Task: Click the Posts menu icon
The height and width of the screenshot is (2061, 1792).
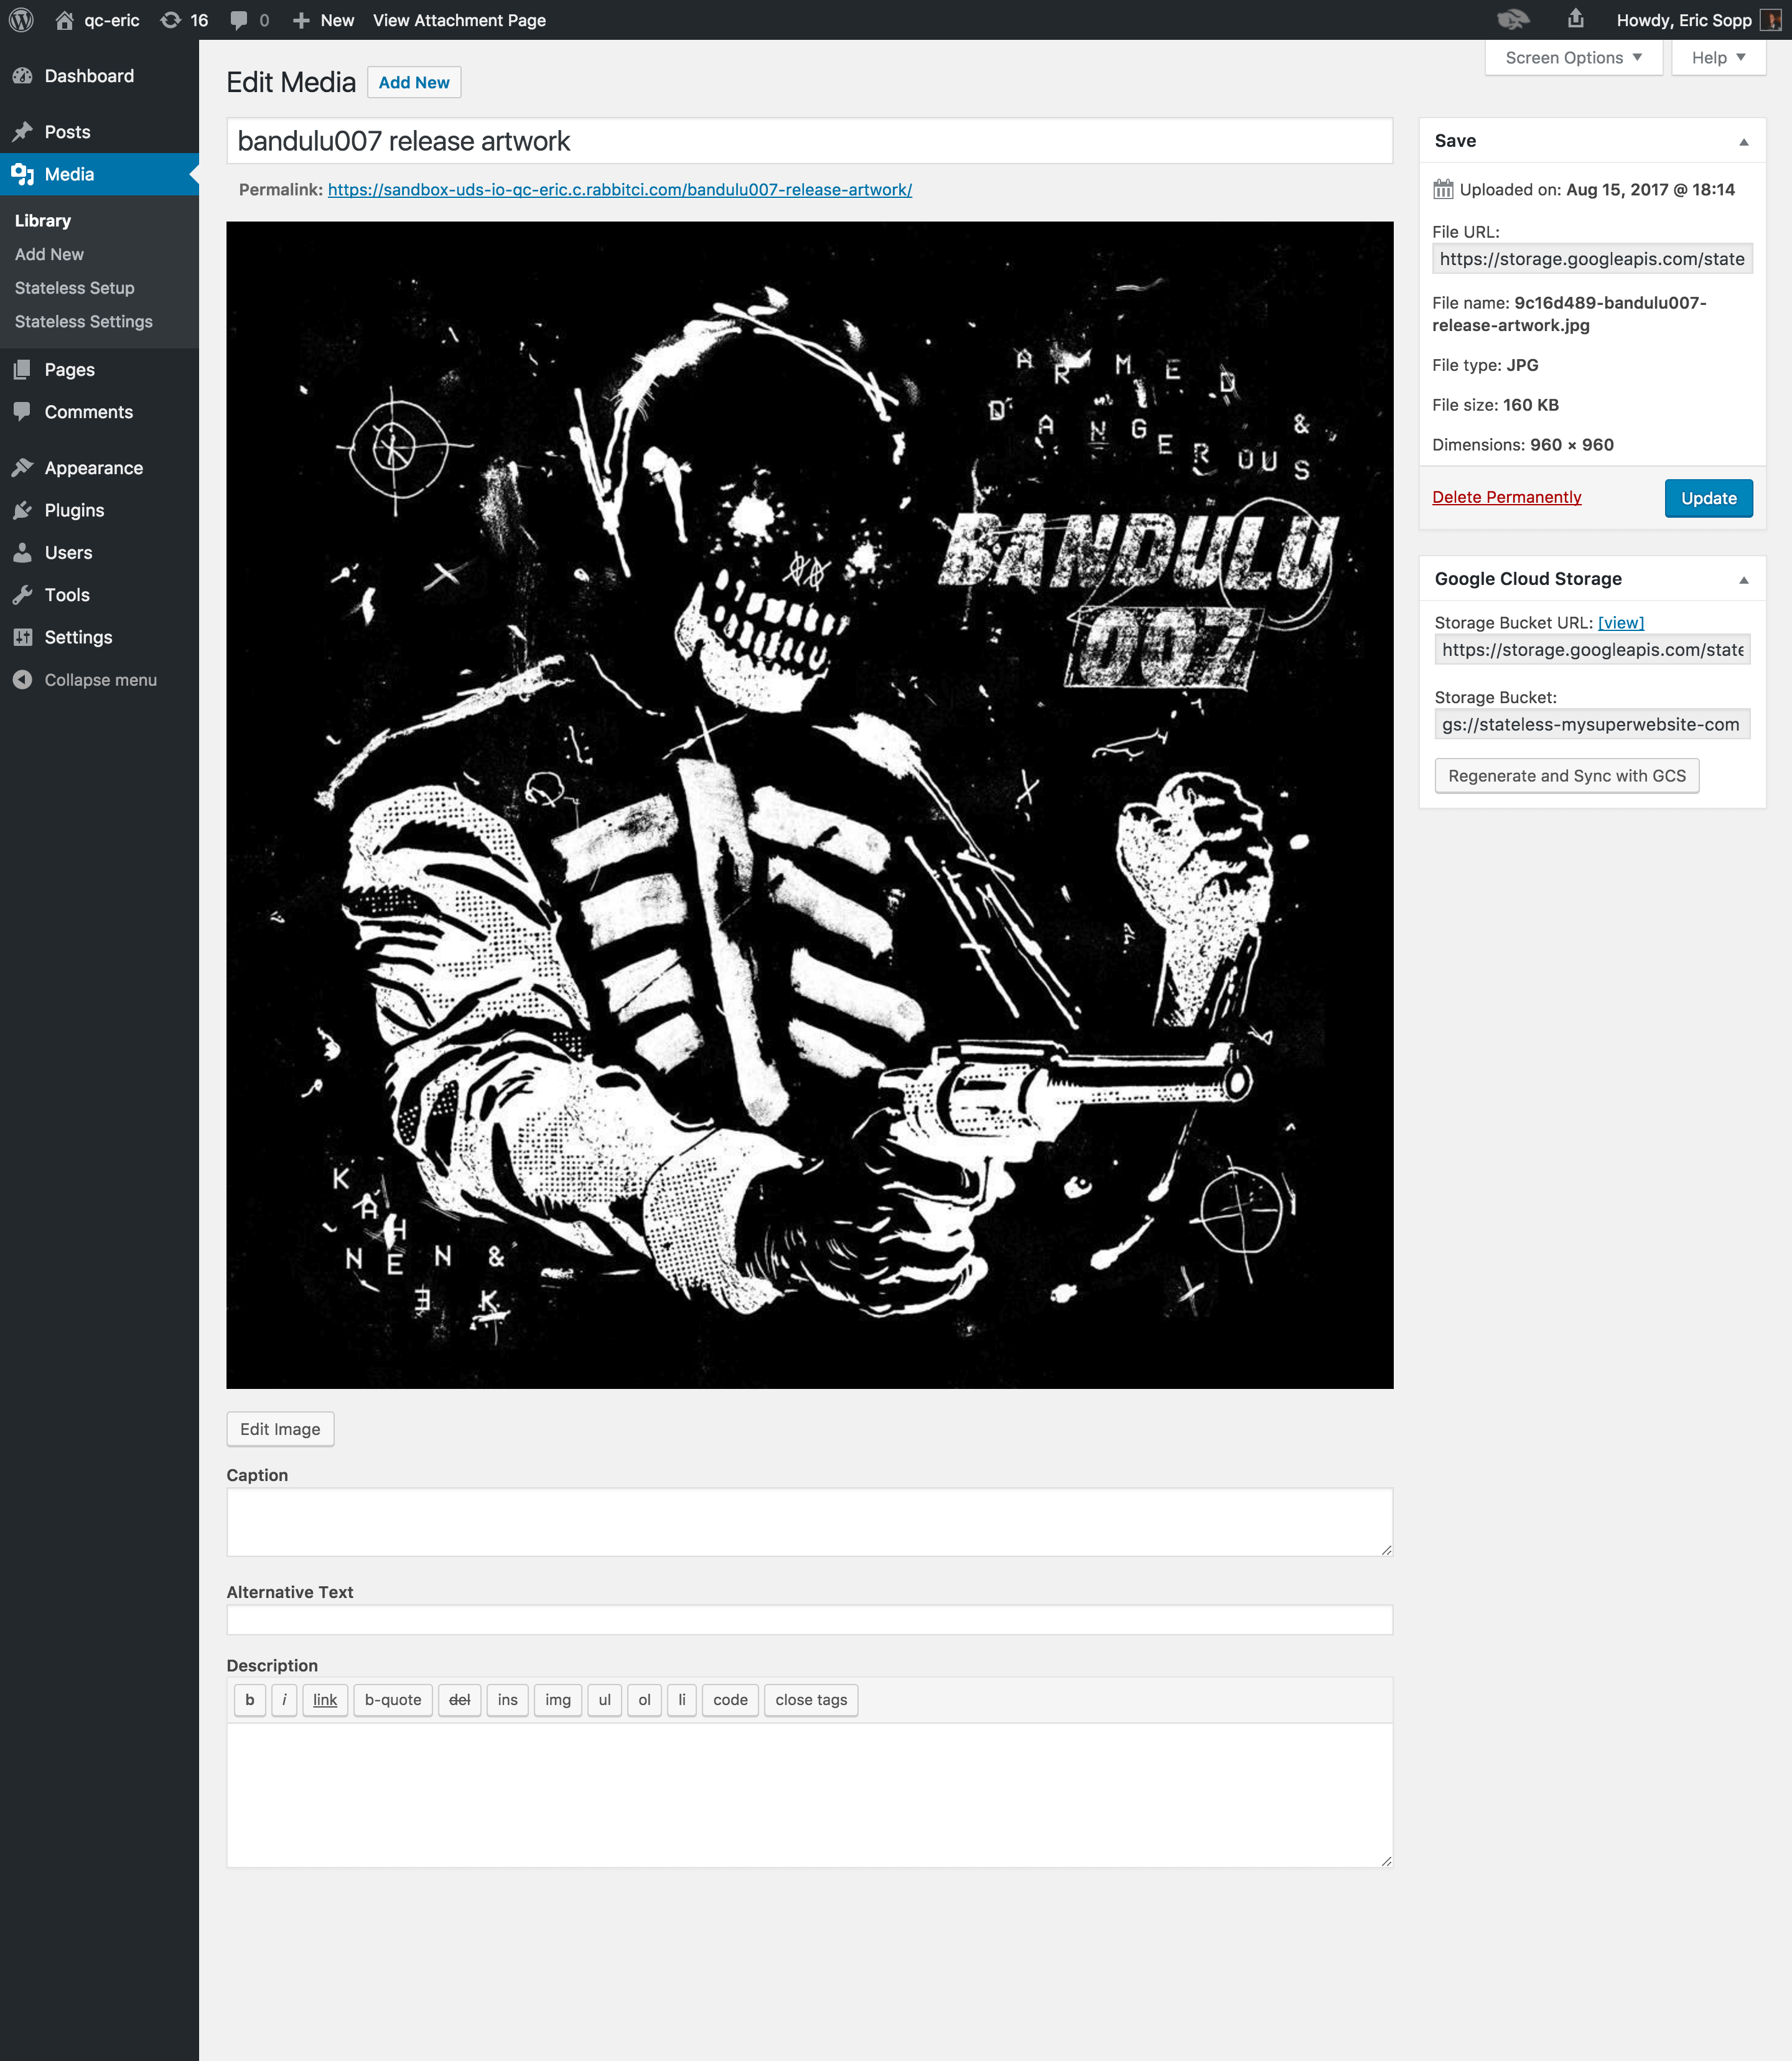Action: click(x=24, y=131)
